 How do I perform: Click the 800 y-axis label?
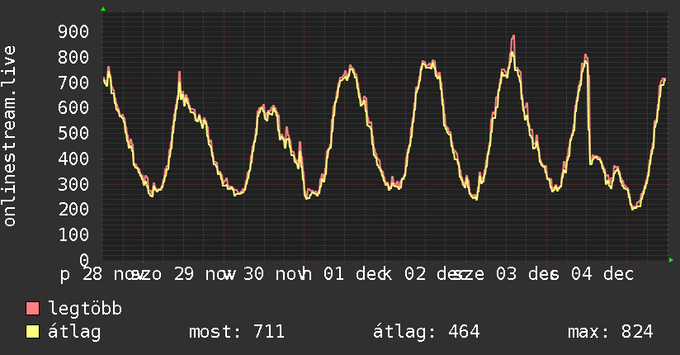pos(73,57)
